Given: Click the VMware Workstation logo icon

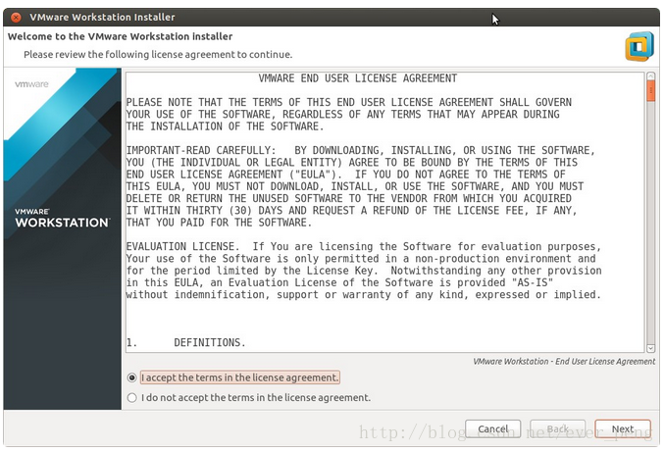Looking at the screenshot, I should 639,46.
